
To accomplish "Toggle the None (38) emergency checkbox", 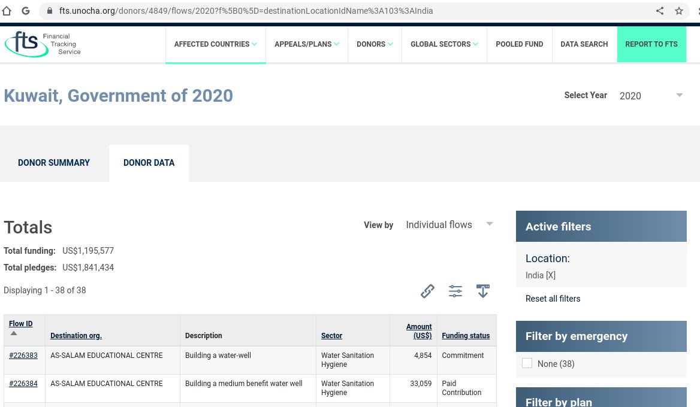I will (x=527, y=363).
